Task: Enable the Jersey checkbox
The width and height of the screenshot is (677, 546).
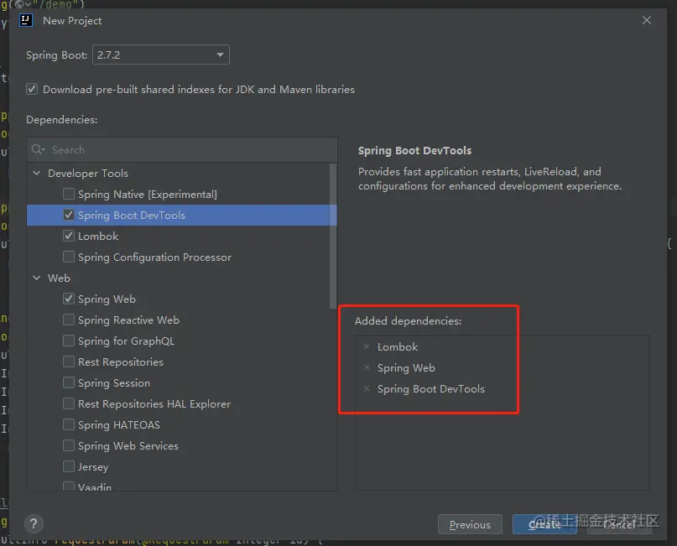Action: [x=69, y=466]
